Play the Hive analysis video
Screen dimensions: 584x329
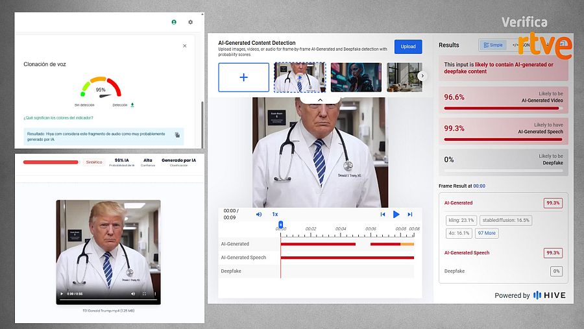tap(396, 214)
